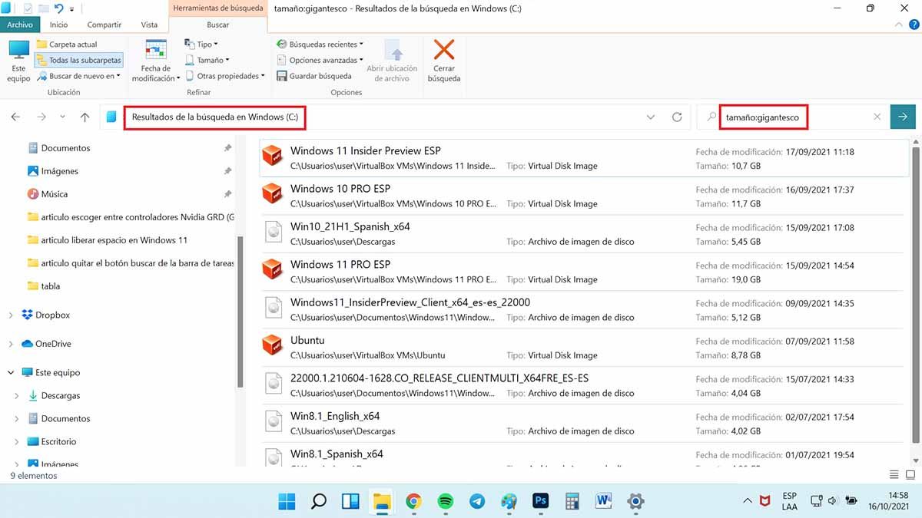Switch to large icons view layout
Image resolution: width=922 pixels, height=518 pixels.
click(909, 475)
